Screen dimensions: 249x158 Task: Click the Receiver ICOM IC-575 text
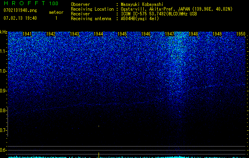[x=159, y=14]
